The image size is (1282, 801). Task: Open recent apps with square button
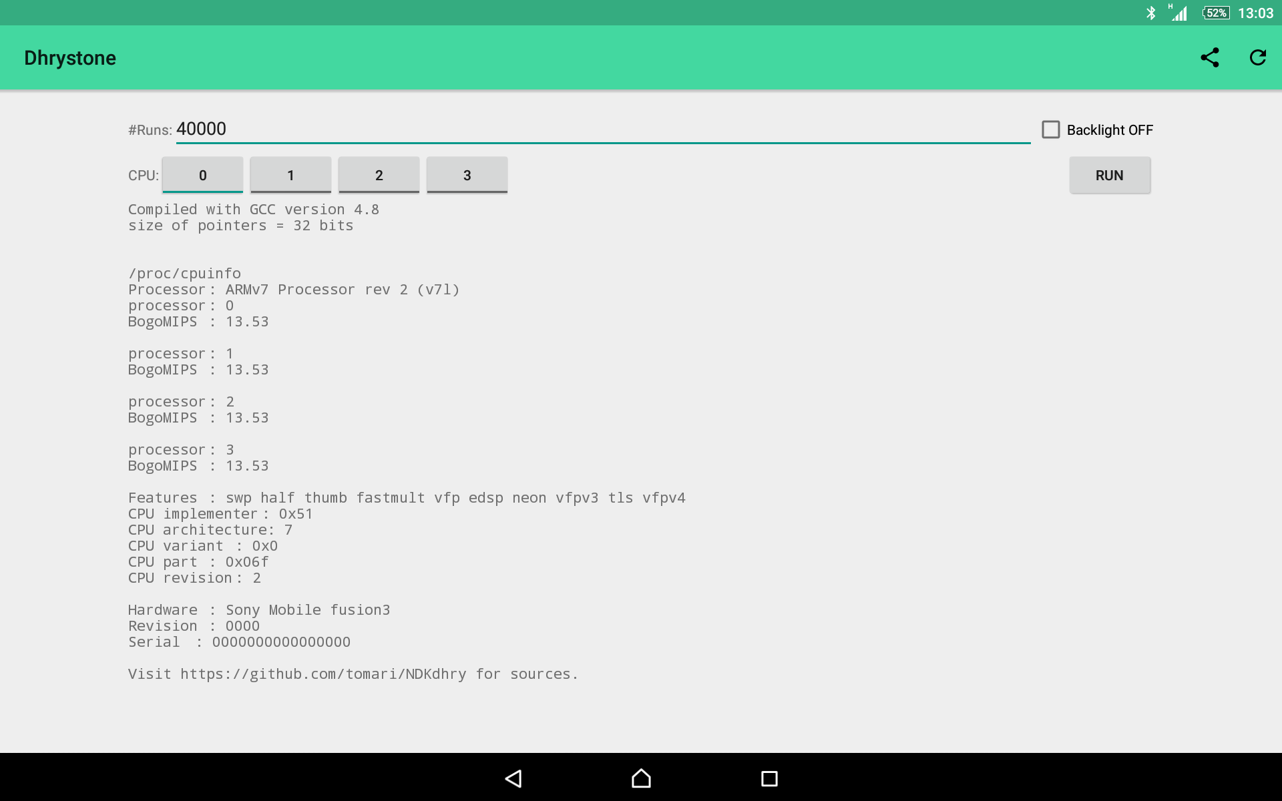pos(769,778)
